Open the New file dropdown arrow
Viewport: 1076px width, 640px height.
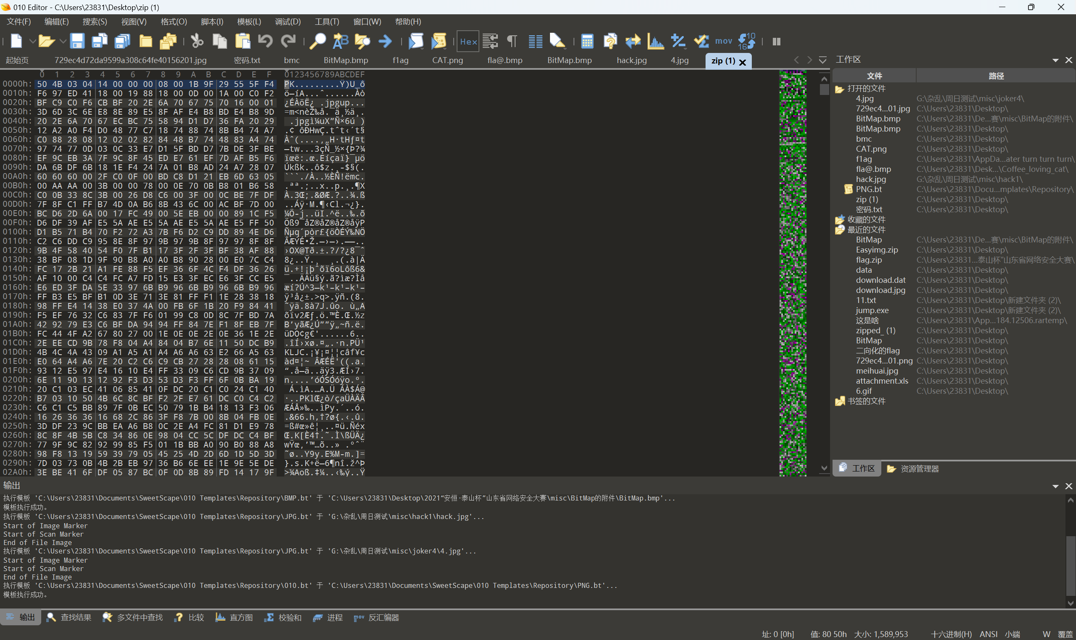coord(32,42)
